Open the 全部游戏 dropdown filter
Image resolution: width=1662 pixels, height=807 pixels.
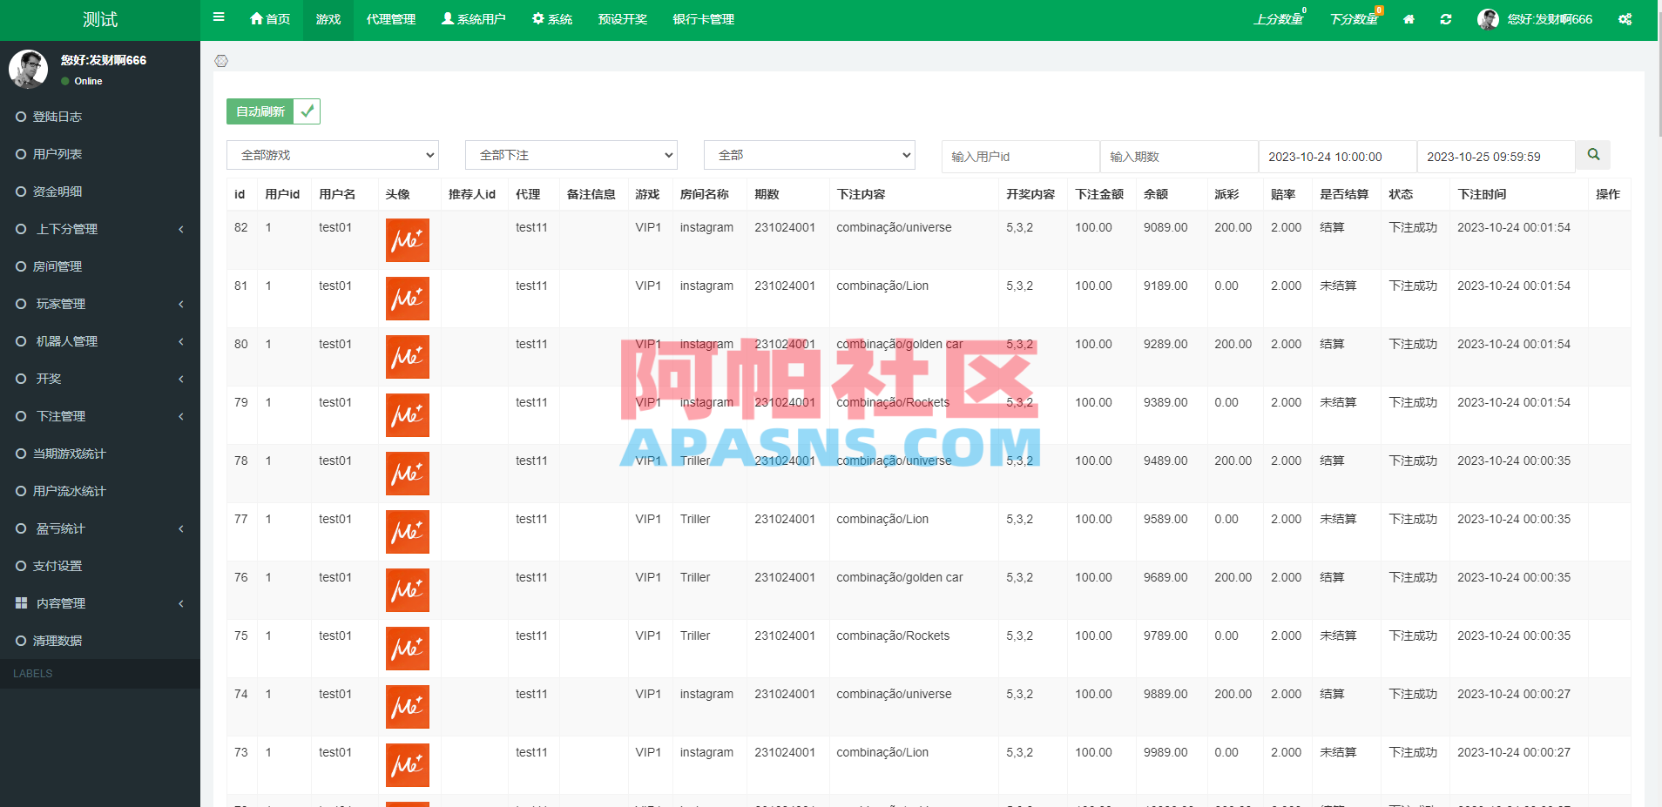(x=332, y=154)
